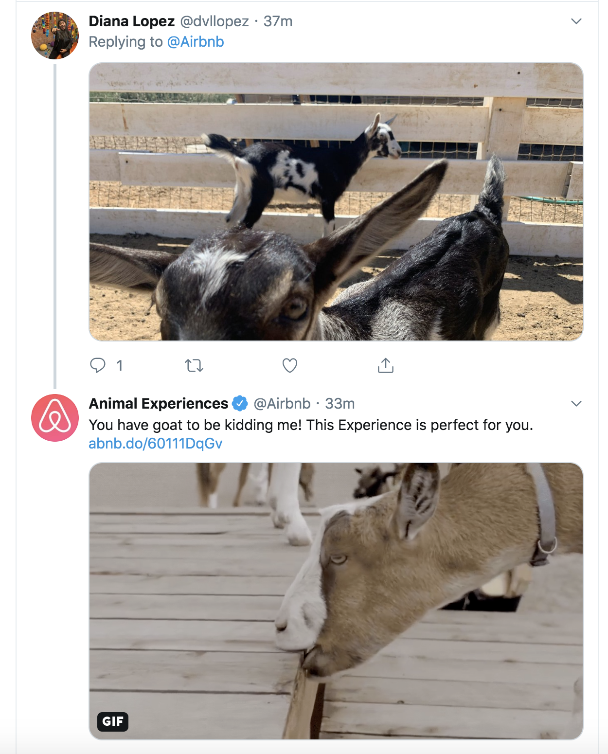Open the Diana Lopez display name
Screen dimensions: 608x754
click(x=132, y=21)
